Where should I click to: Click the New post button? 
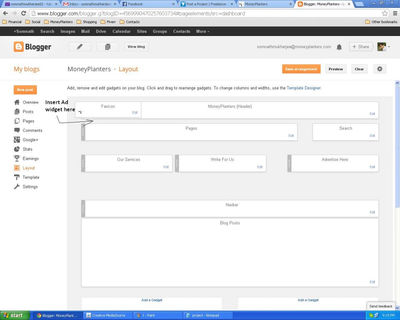[25, 90]
